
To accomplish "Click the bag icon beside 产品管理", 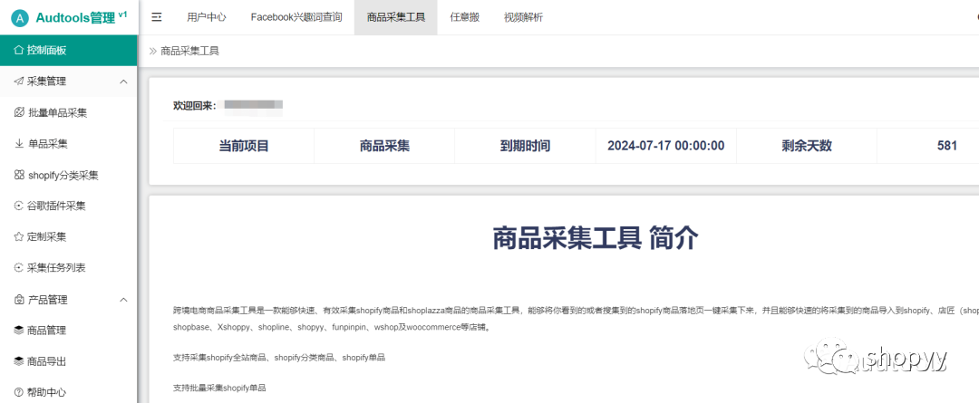I will click(x=19, y=300).
